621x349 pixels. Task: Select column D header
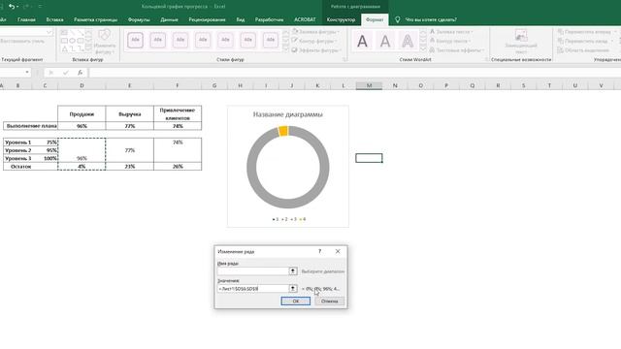point(82,85)
